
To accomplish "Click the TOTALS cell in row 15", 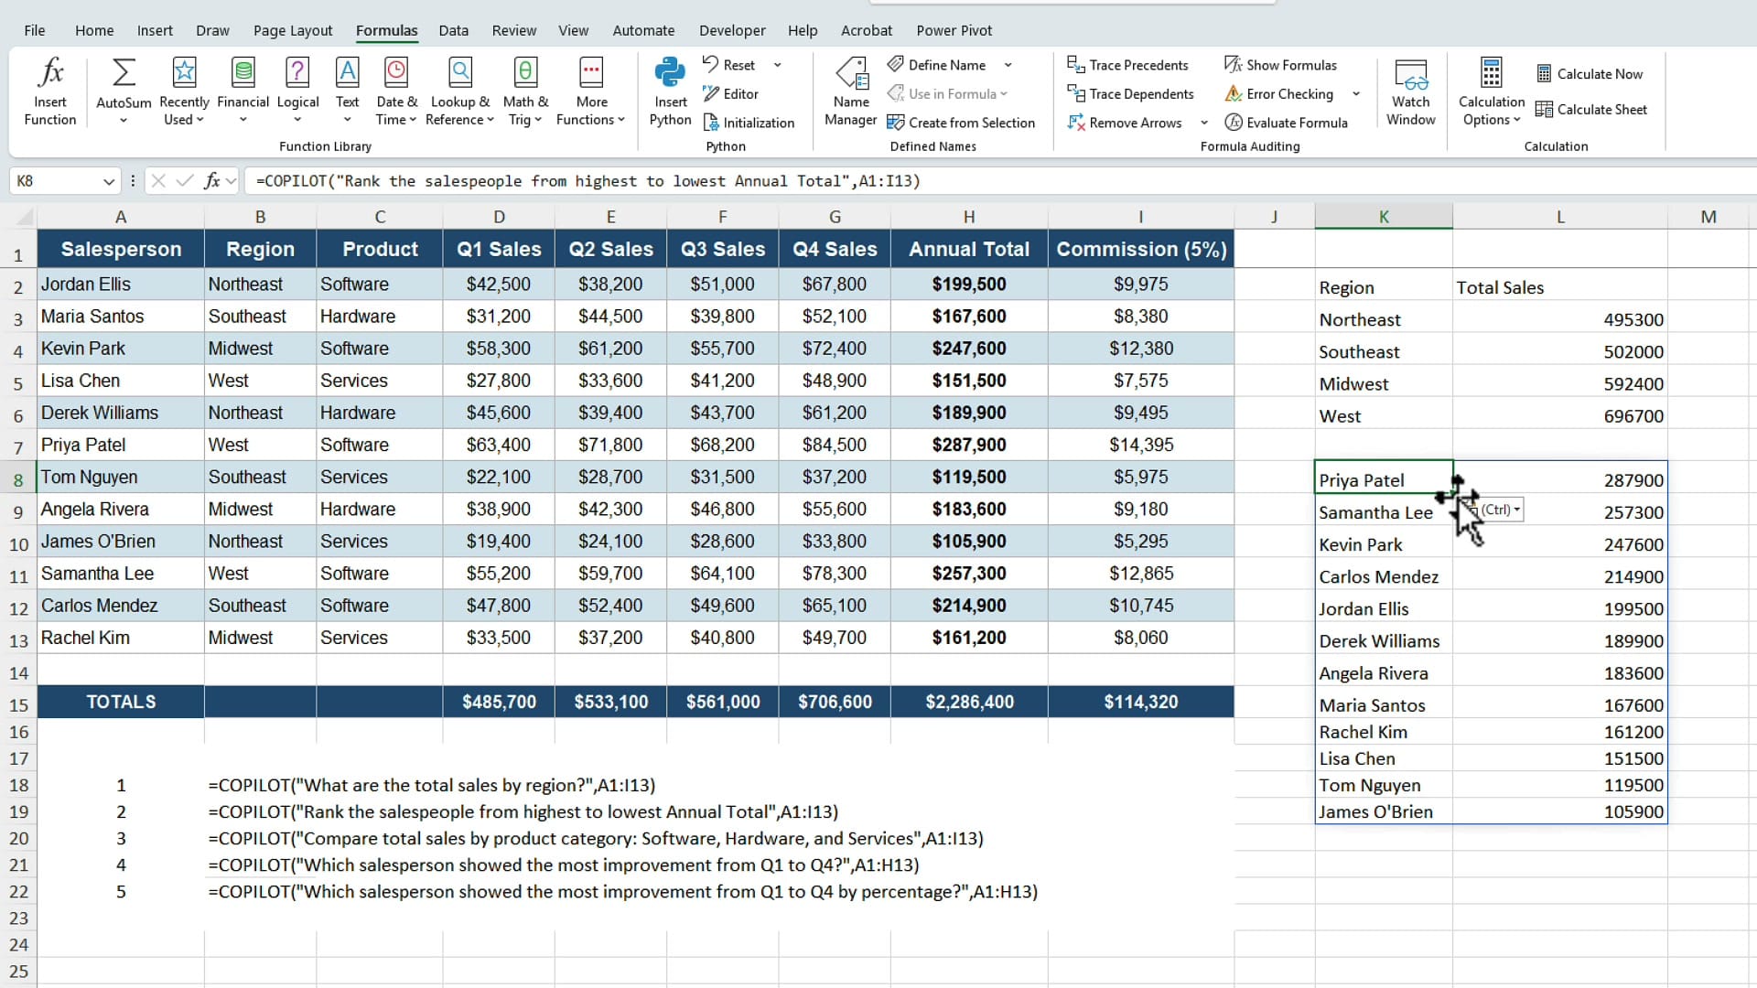I will pyautogui.click(x=121, y=702).
